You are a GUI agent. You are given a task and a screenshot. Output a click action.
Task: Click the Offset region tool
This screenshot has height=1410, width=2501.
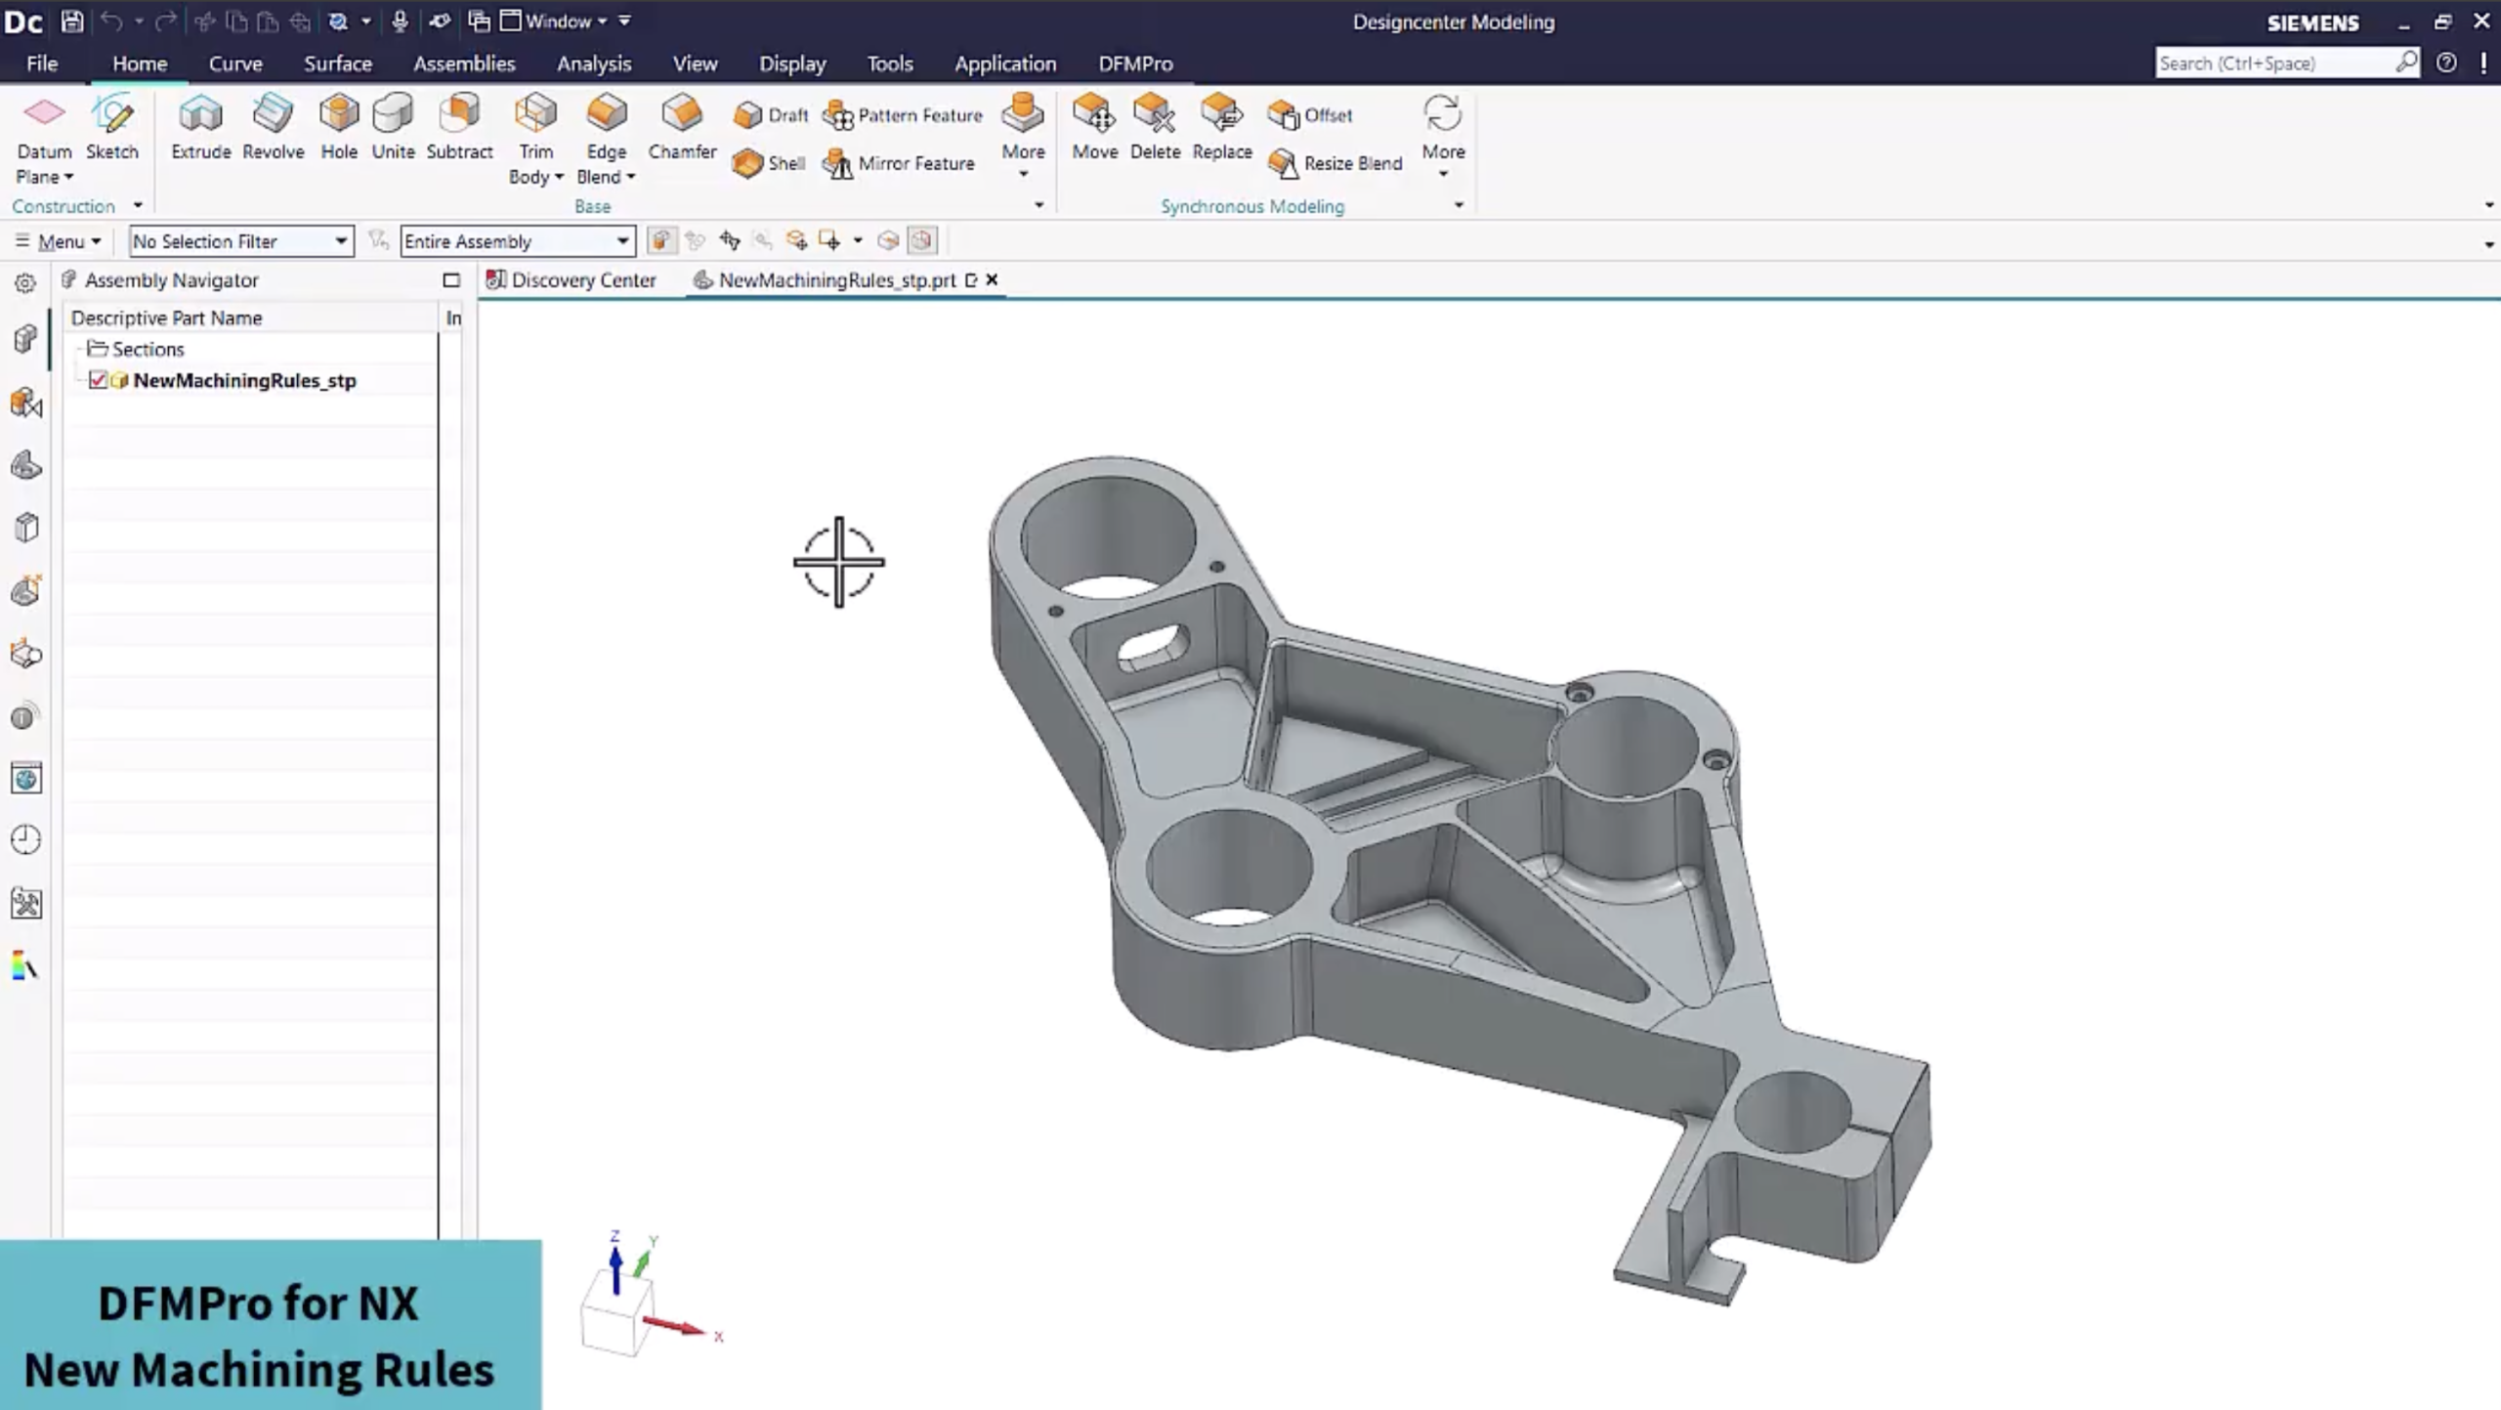[x=1309, y=115]
